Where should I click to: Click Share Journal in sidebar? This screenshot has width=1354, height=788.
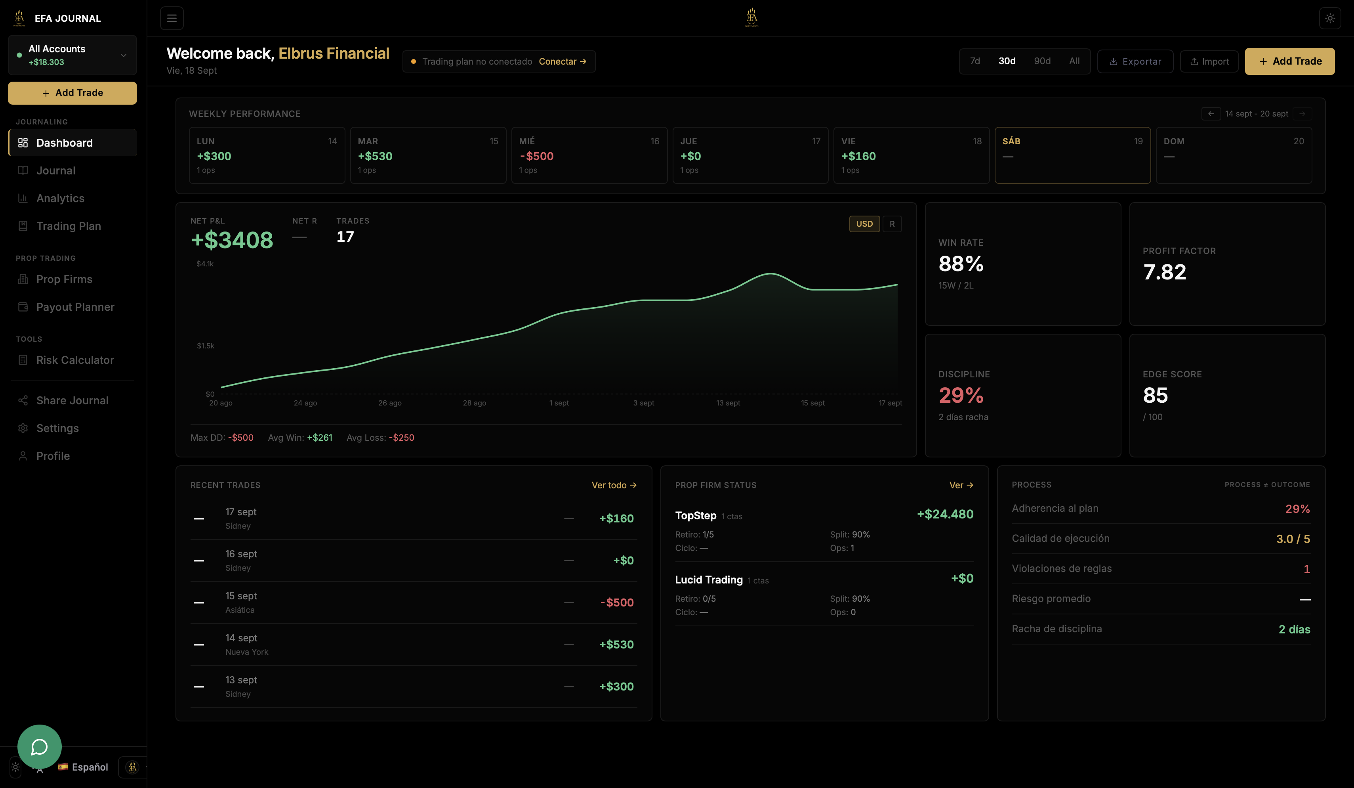click(72, 400)
